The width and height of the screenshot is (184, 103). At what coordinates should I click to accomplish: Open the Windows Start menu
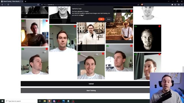pyautogui.click(x=2, y=101)
